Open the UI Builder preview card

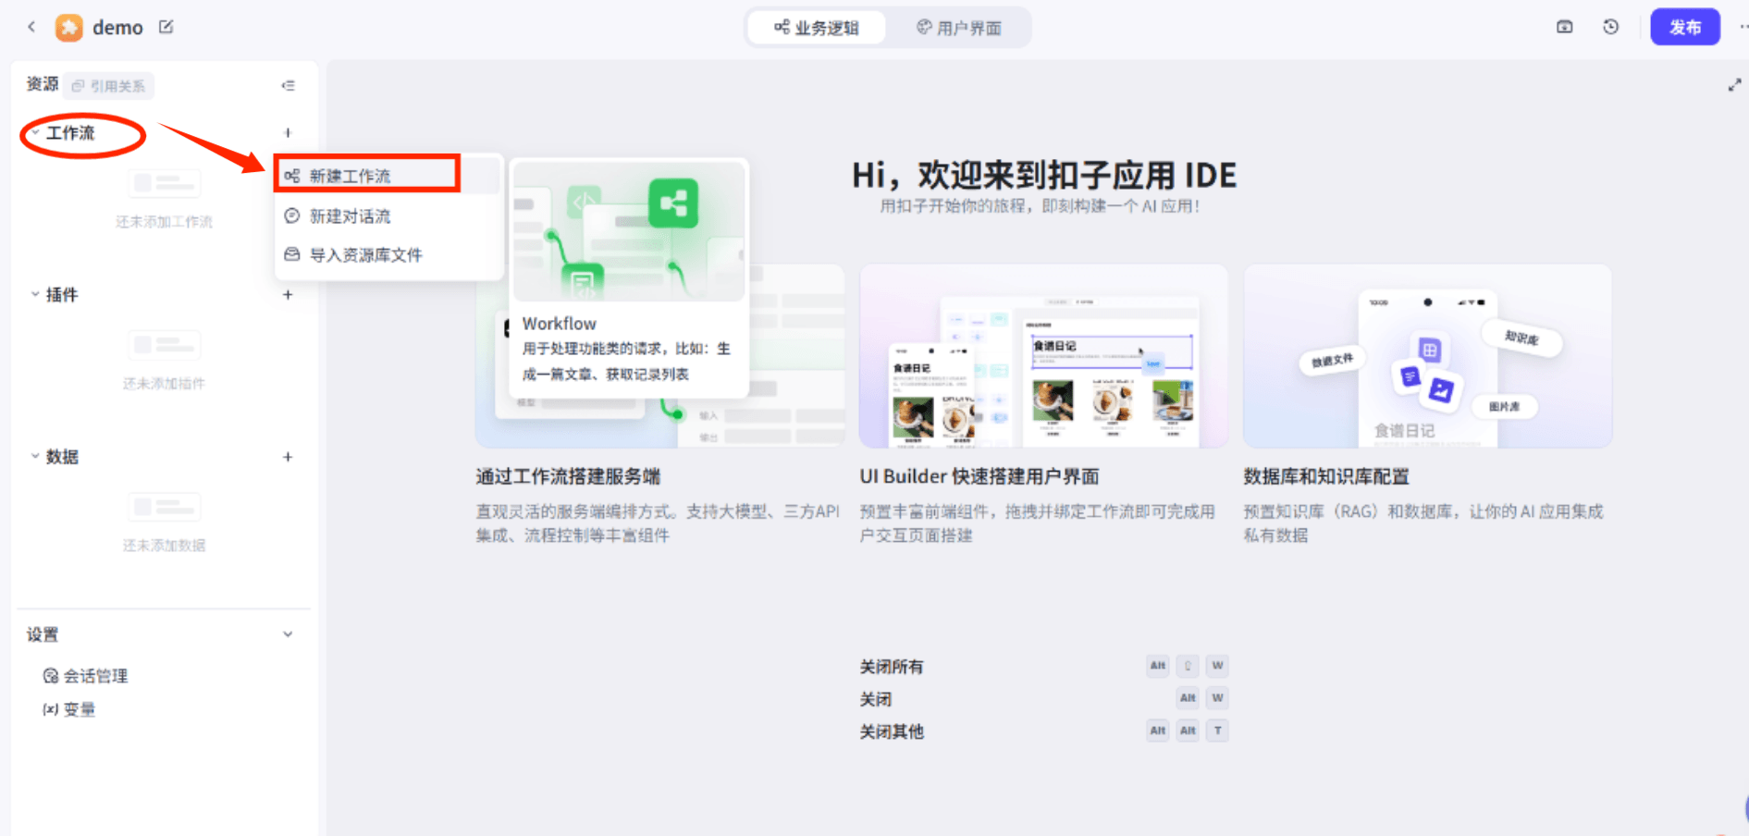pos(1043,356)
